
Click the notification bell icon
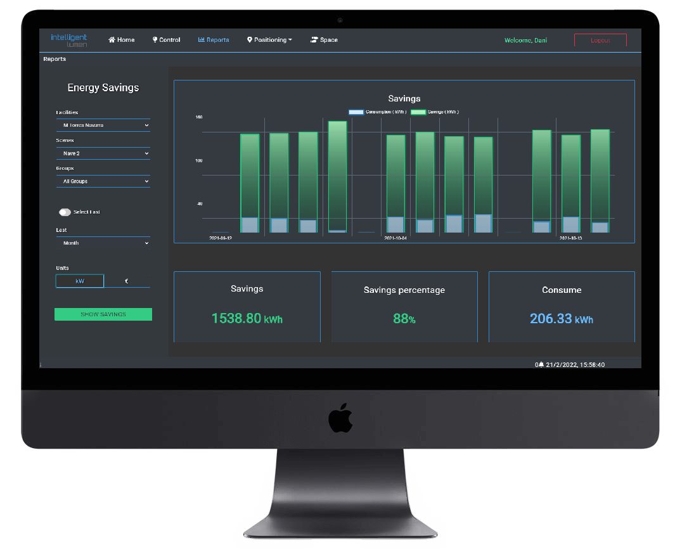541,364
